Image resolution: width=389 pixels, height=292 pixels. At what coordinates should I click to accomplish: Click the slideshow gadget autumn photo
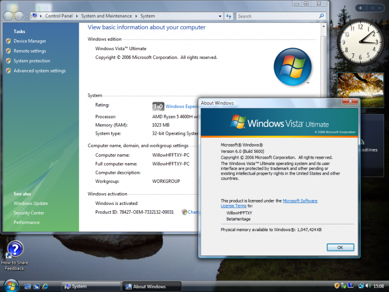pos(360,90)
